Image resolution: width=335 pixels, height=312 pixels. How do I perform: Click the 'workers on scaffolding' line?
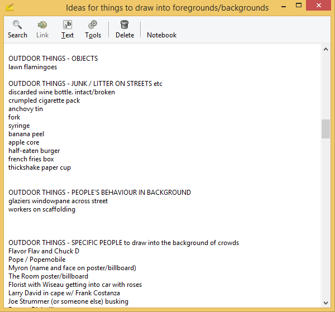click(x=42, y=209)
